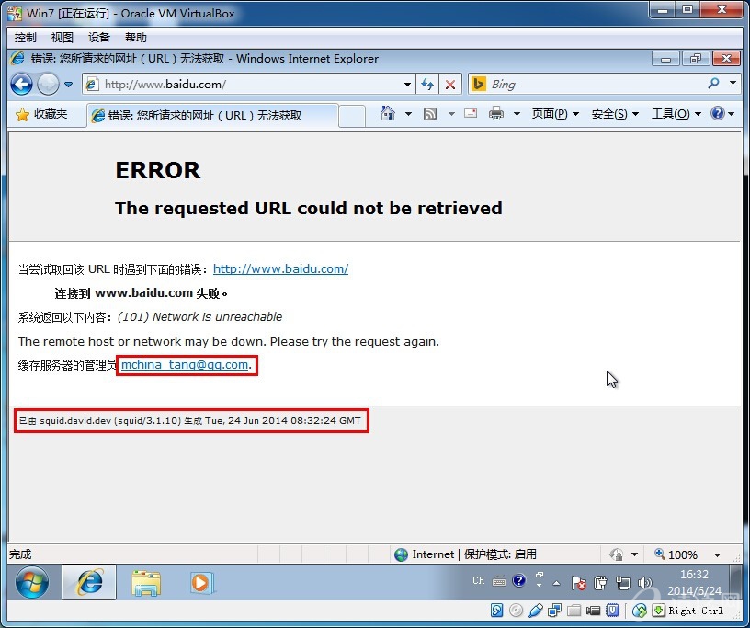Open the 设备 menu in VirtualBox

coord(99,38)
